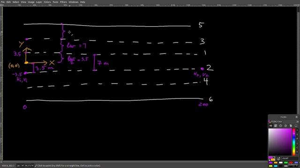Select the first GIMP color selector tab icon
300x168 pixels.
pyautogui.click(x=270, y=126)
